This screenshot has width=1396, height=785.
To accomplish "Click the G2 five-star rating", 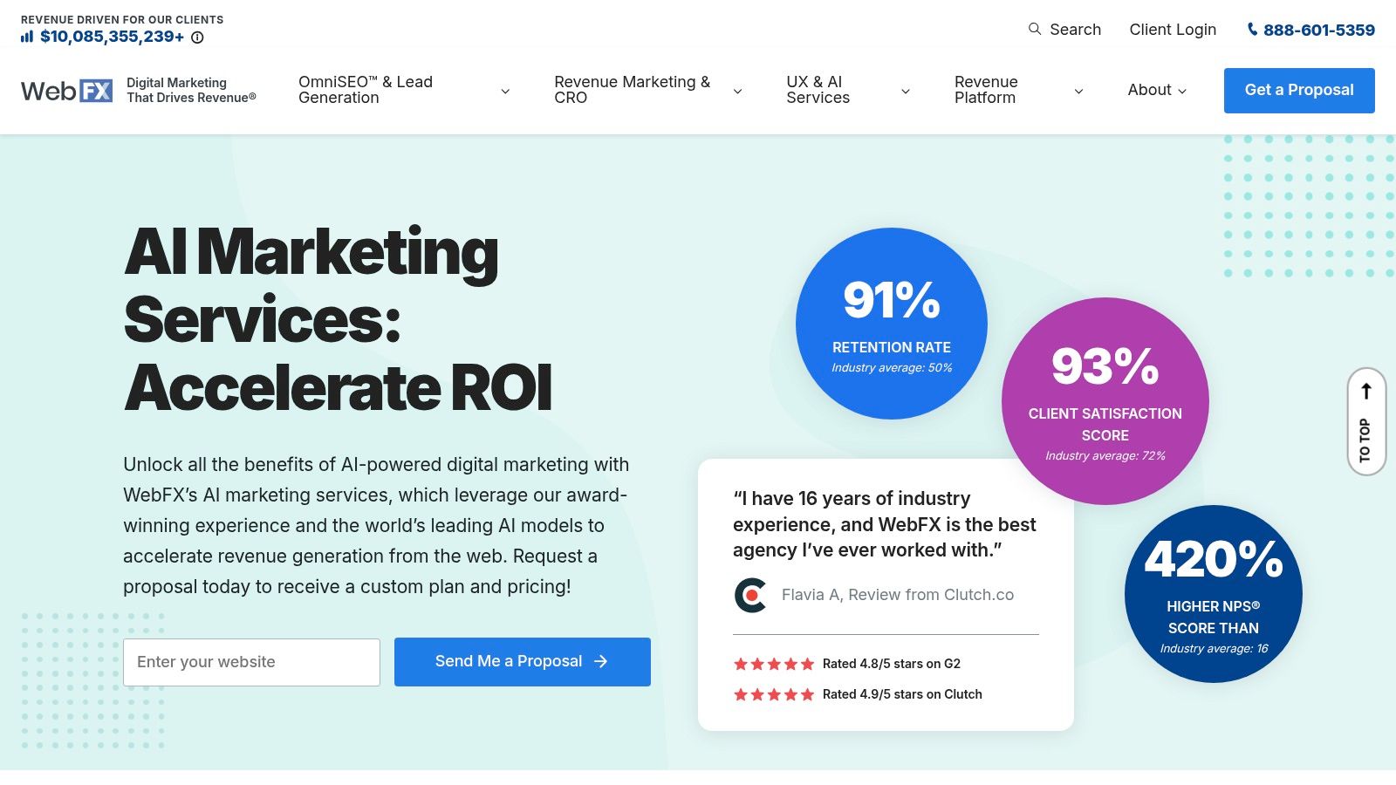I will coord(773,664).
